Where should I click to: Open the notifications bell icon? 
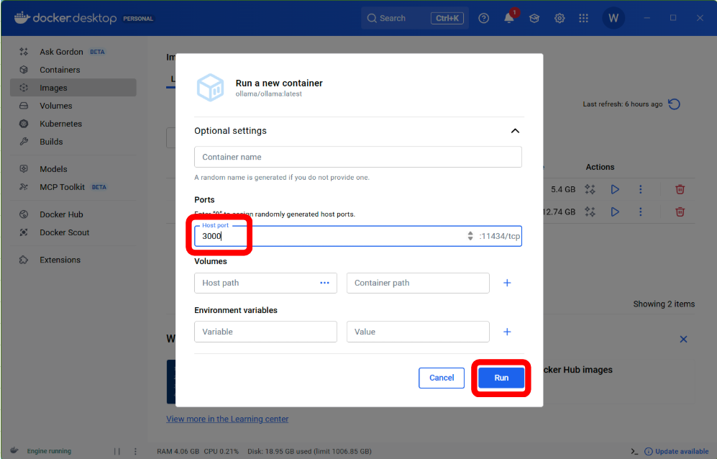click(x=509, y=19)
